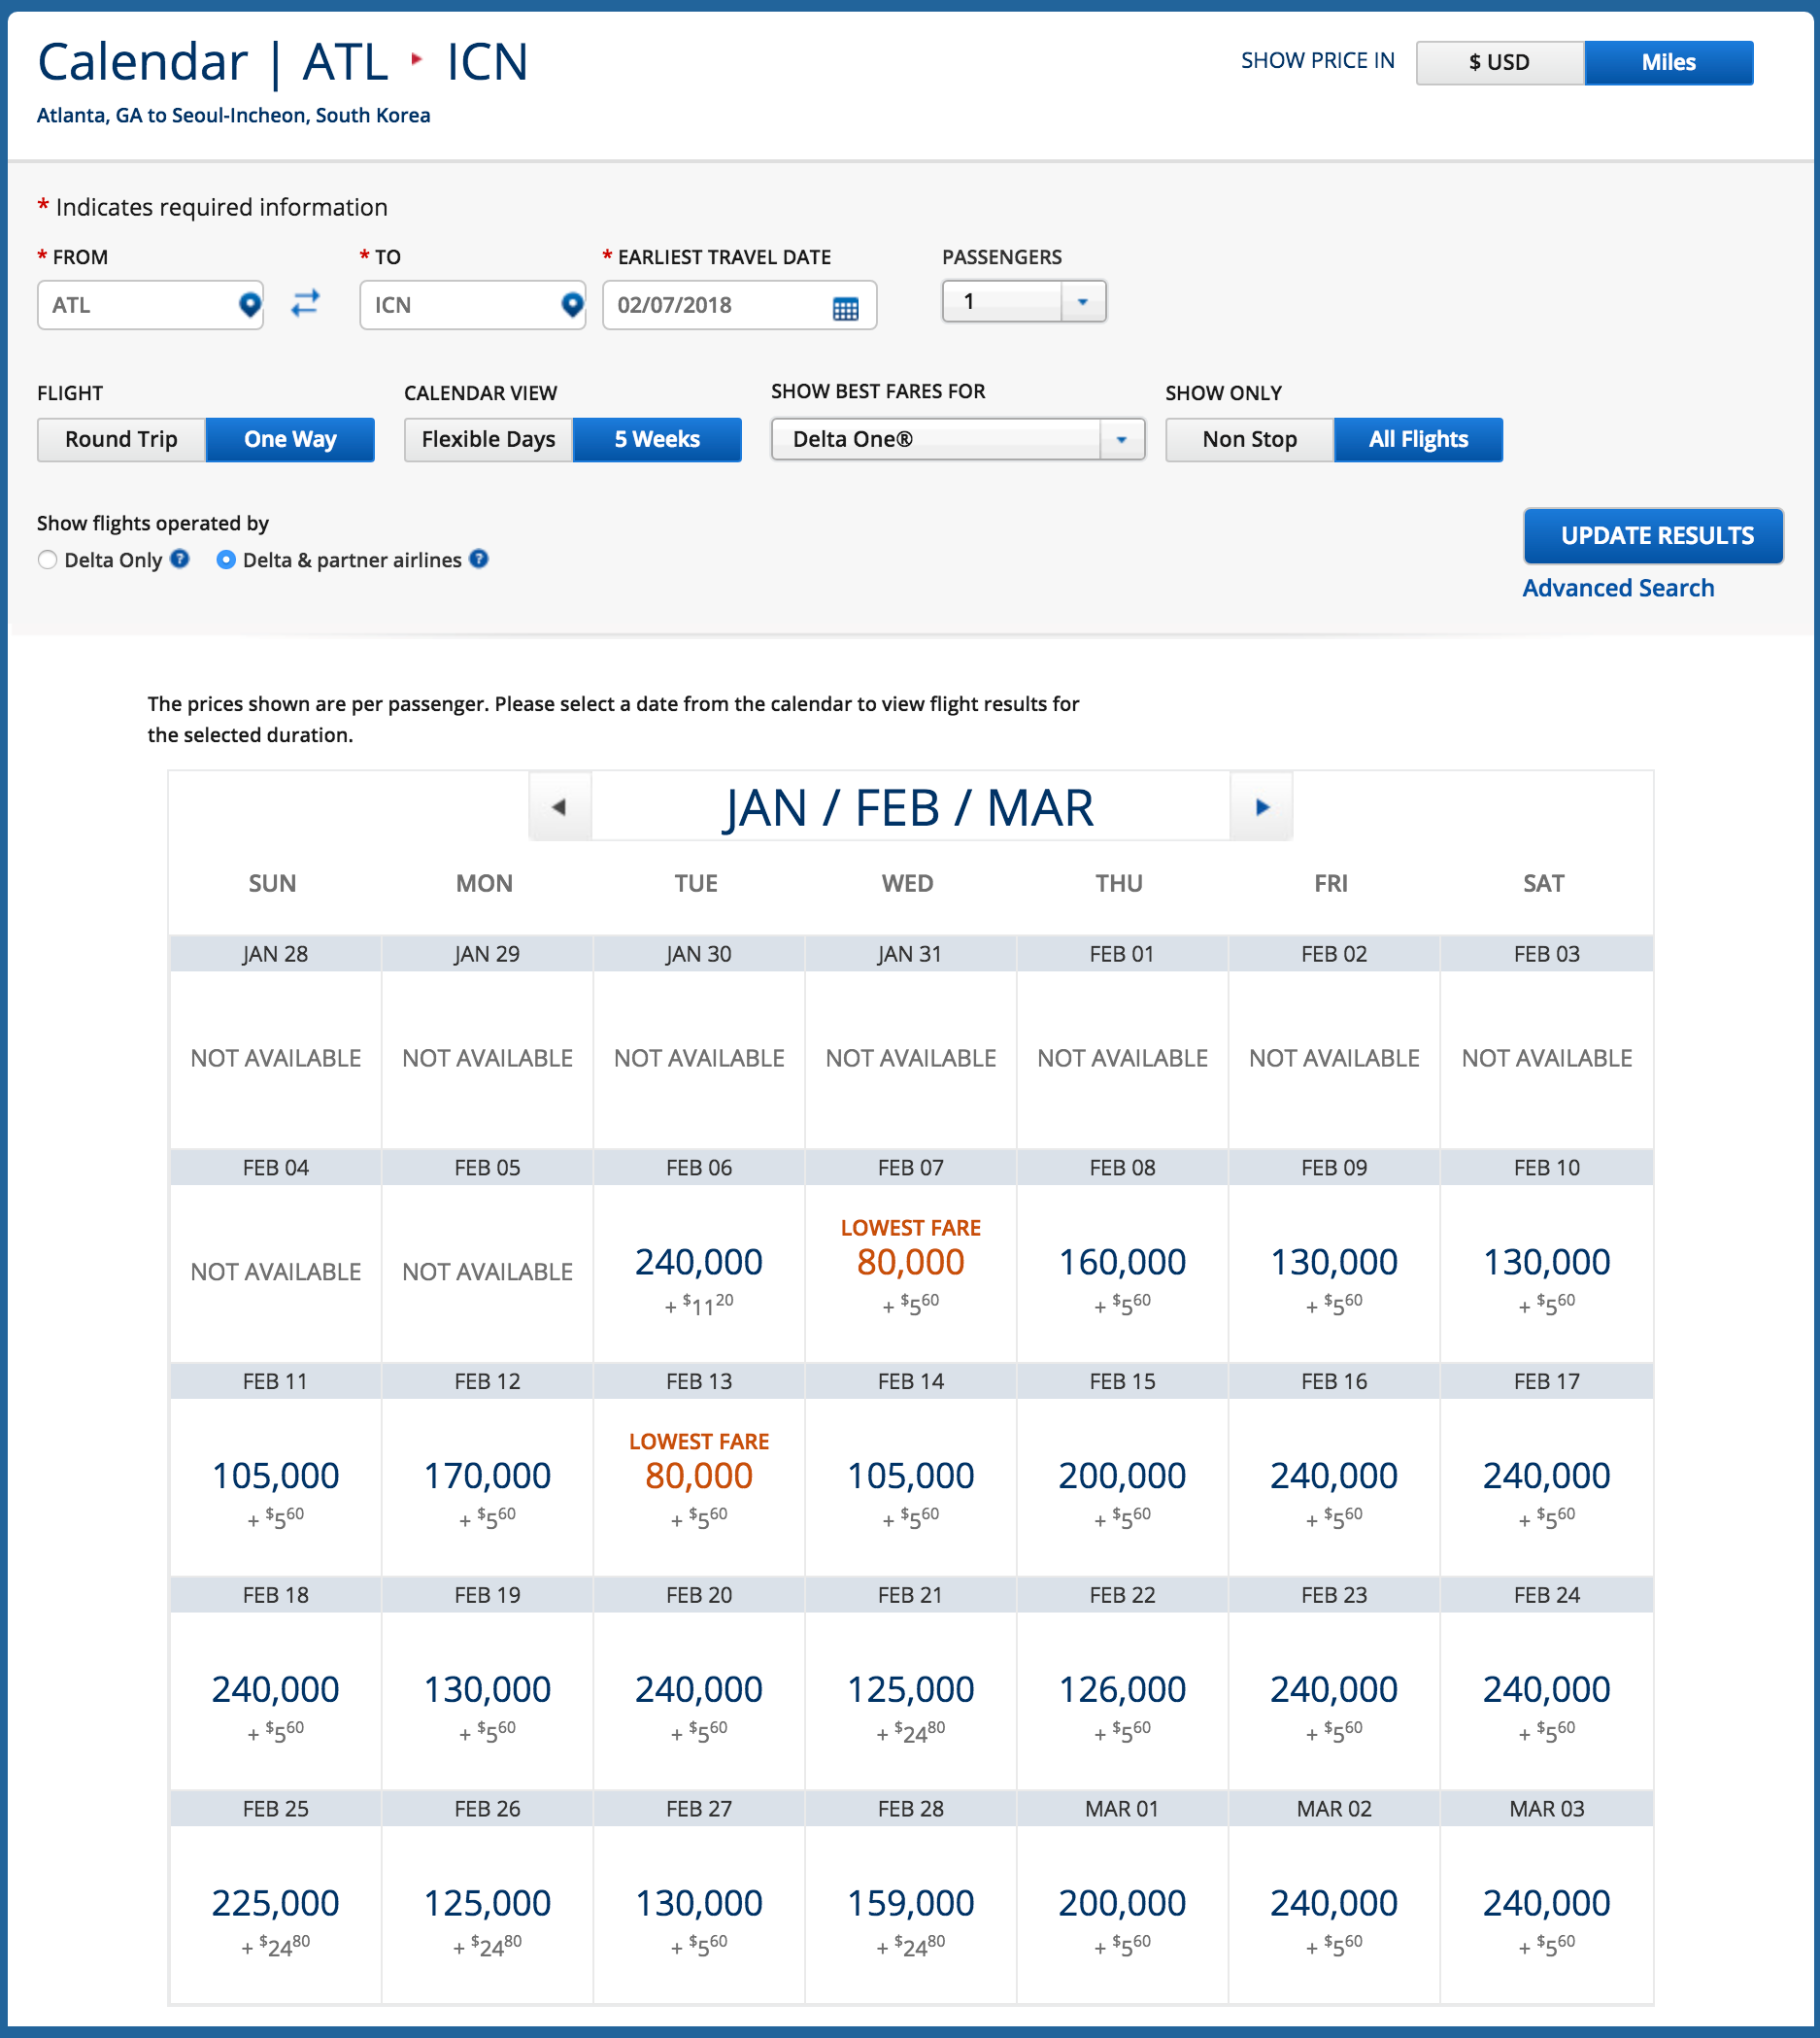
Task: Open help icon beside Delta & partner airlines
Action: click(x=479, y=559)
